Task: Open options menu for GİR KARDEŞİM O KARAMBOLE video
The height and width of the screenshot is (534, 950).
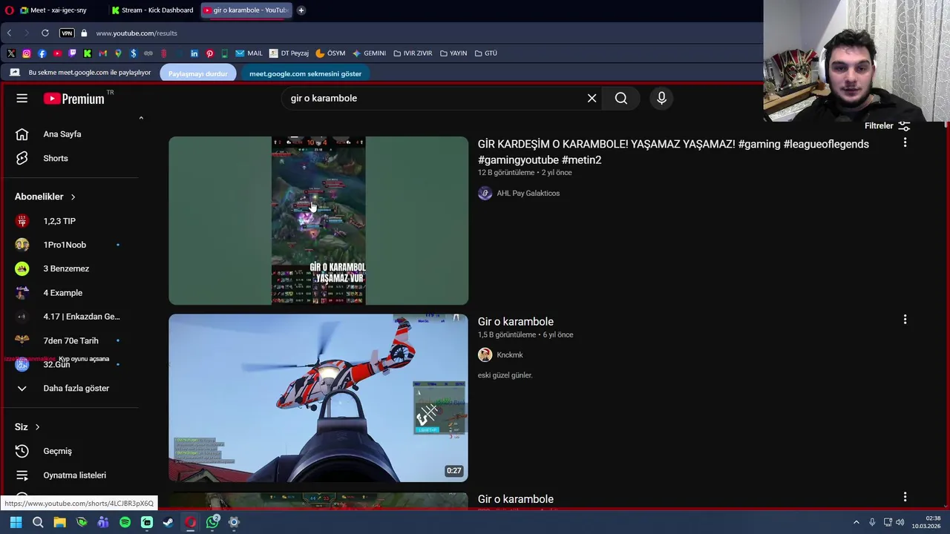Action: 905,142
